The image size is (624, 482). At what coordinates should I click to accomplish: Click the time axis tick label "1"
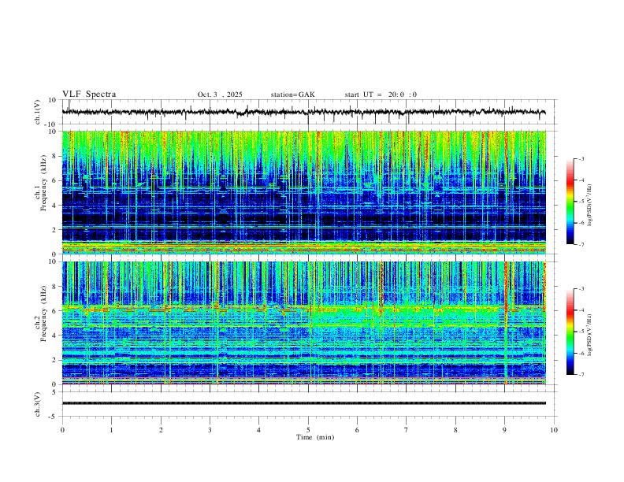(111, 430)
